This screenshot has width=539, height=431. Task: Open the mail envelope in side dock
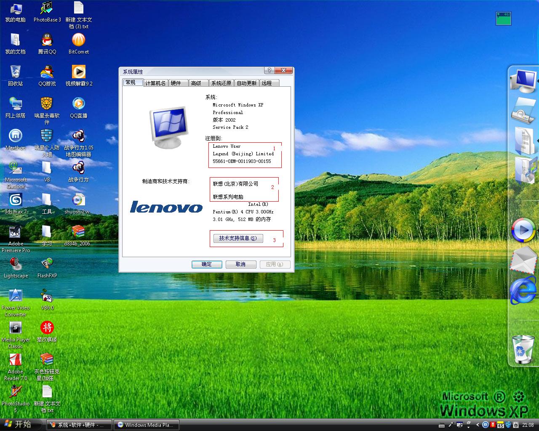coord(524,260)
